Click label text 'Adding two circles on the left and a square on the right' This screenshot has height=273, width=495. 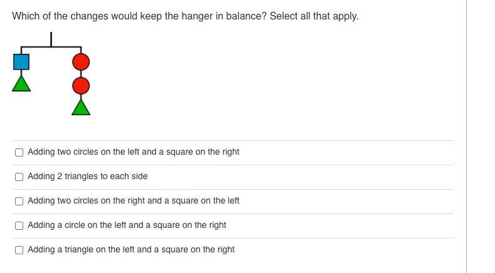click(134, 152)
